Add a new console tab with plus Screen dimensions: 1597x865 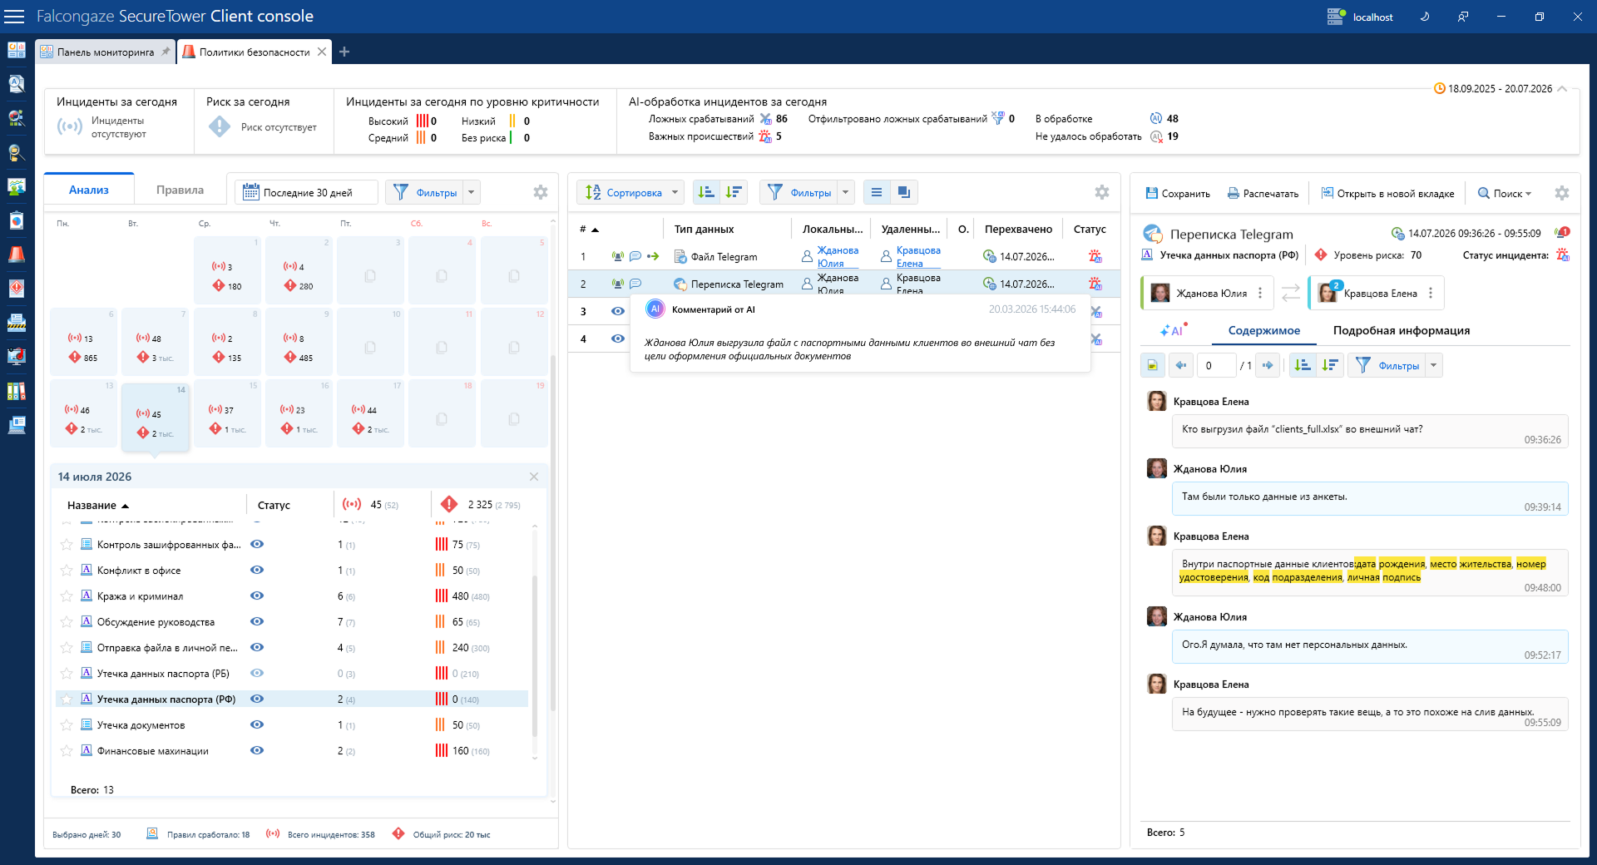(344, 52)
